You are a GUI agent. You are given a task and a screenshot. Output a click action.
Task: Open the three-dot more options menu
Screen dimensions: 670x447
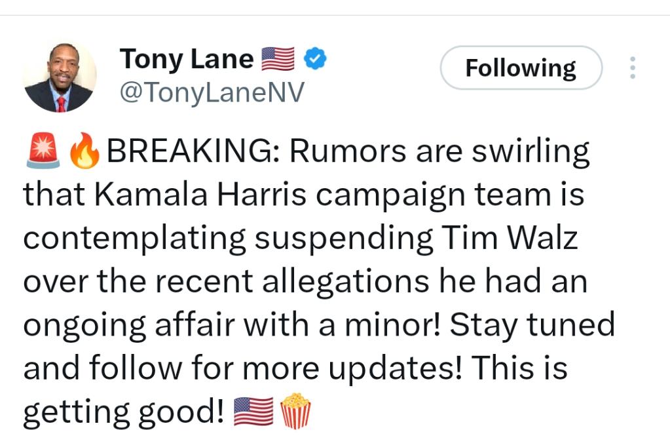632,68
